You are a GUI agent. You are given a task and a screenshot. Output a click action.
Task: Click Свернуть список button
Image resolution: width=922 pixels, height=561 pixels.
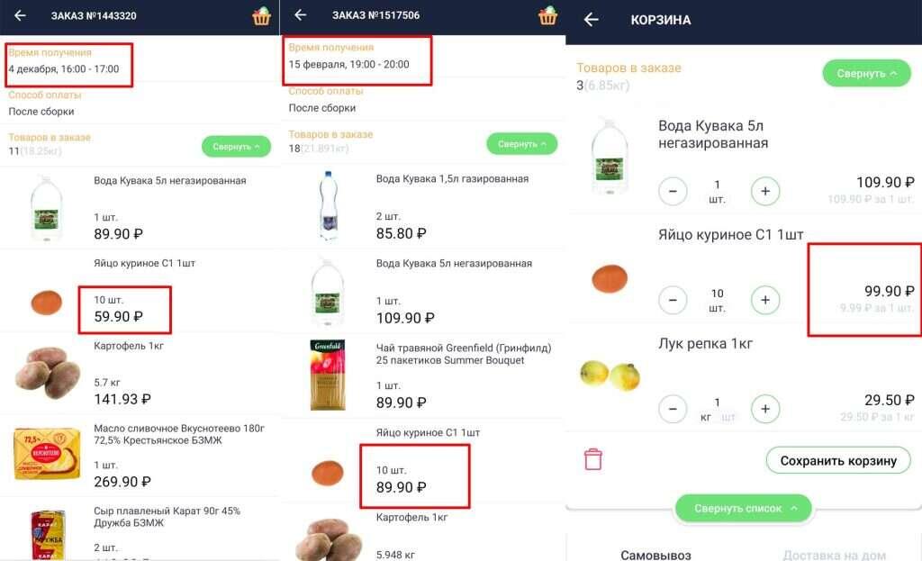point(743,508)
